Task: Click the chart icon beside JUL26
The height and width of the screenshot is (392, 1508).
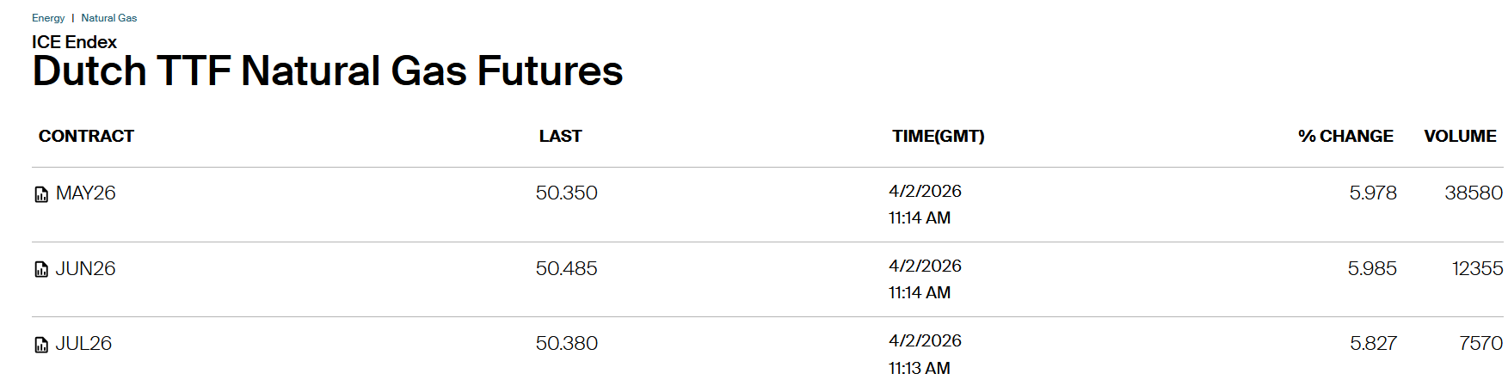Action: [x=41, y=345]
